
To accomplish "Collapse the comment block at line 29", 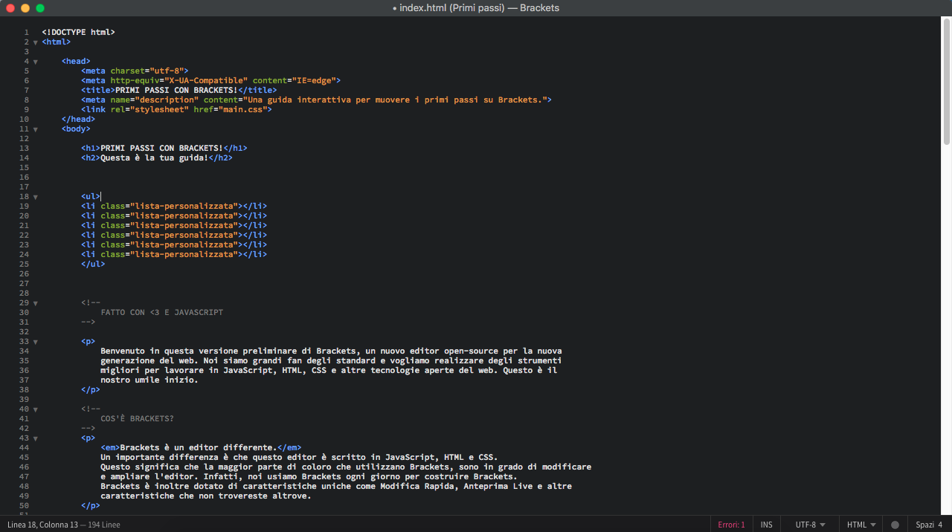I will point(35,303).
